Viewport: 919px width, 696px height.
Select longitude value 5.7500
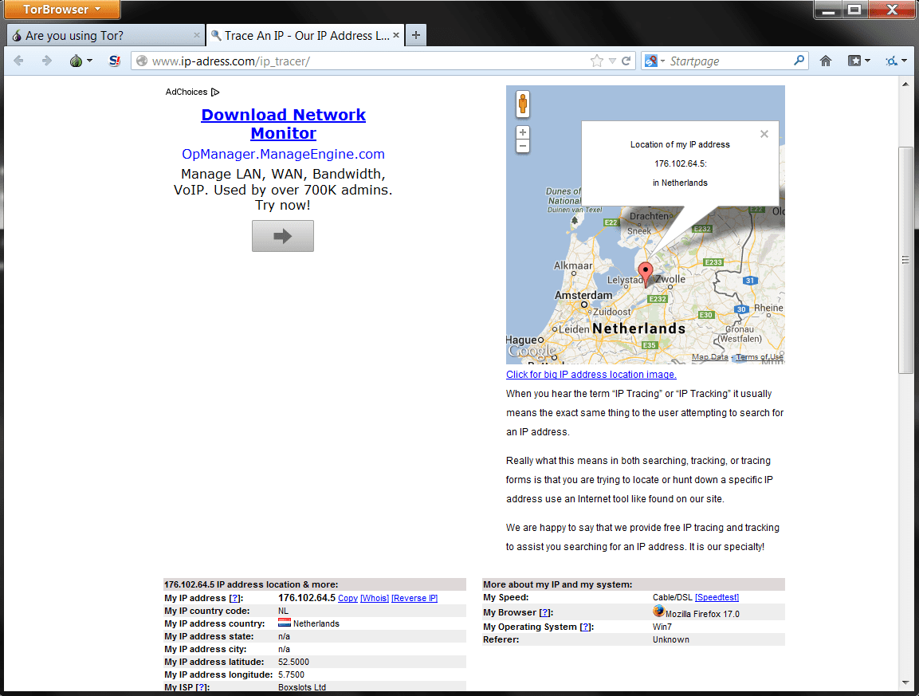(x=291, y=675)
